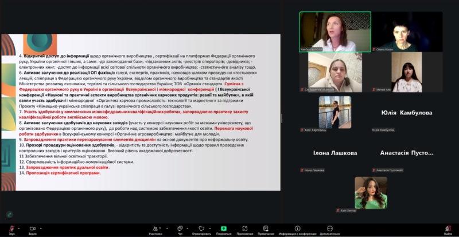Viewport: 459px width, 237px height.
Task: Open the Примечания notes tool
Action: point(266,230)
